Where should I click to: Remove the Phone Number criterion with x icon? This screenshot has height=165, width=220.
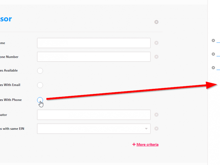pos(156,57)
